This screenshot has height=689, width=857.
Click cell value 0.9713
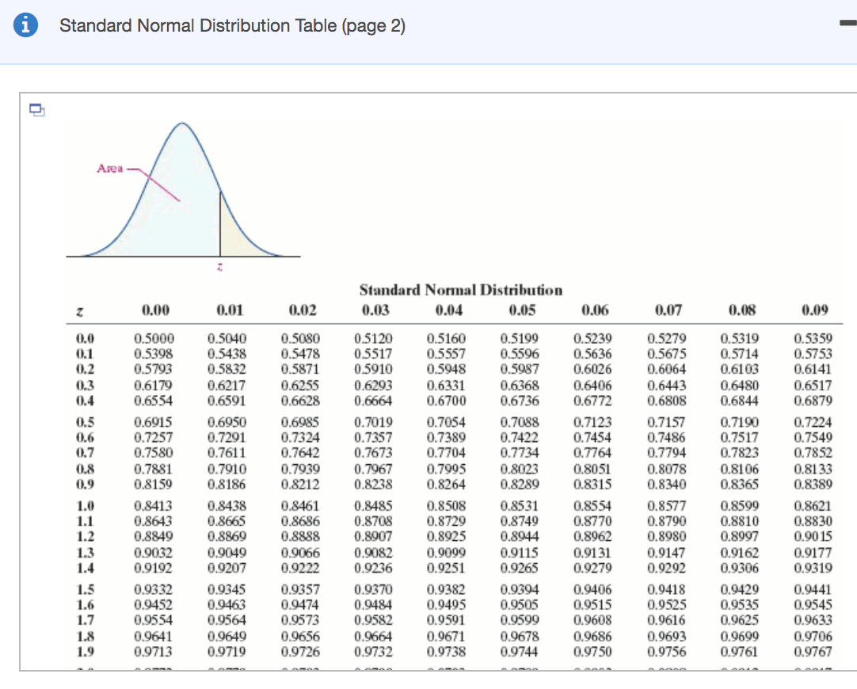click(x=154, y=652)
